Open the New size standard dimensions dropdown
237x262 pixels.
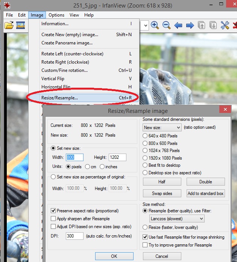(162, 128)
